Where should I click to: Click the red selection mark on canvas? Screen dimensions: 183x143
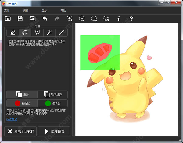click(x=100, y=53)
